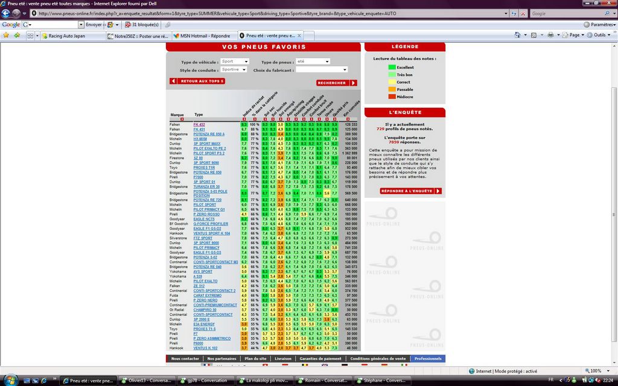Screen dimensions: 618x386
Task: Click the popup blocker '31 bloquée(s)' button
Action: point(141,24)
